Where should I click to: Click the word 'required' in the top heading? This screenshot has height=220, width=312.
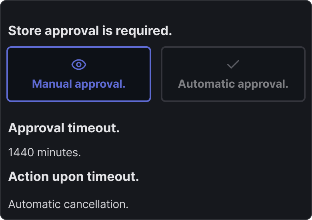coord(149,31)
